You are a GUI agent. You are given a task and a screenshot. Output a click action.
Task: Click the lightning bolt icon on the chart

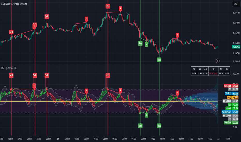[218, 61]
